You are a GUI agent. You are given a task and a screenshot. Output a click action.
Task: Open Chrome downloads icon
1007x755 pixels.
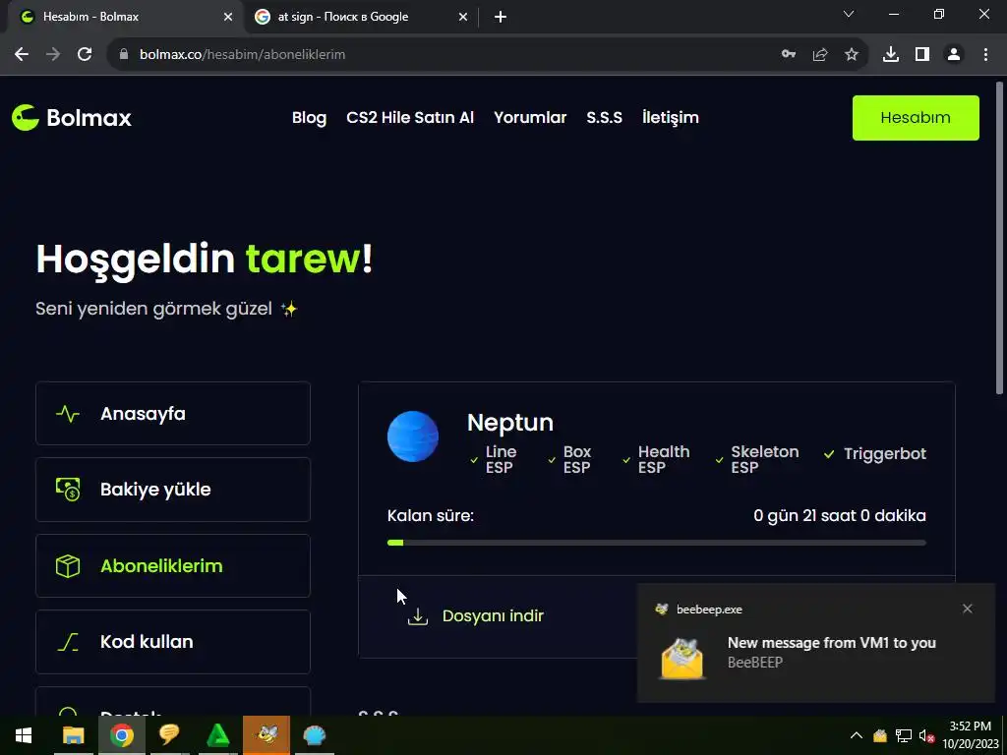tap(891, 55)
